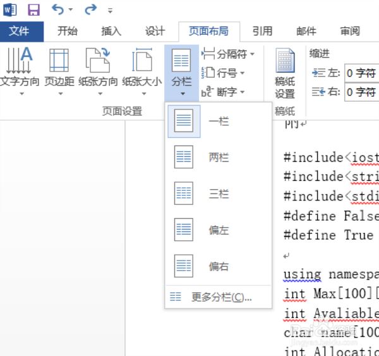The width and height of the screenshot is (379, 356).
Task: Choose the 偏左 left column option
Action: pos(219,230)
